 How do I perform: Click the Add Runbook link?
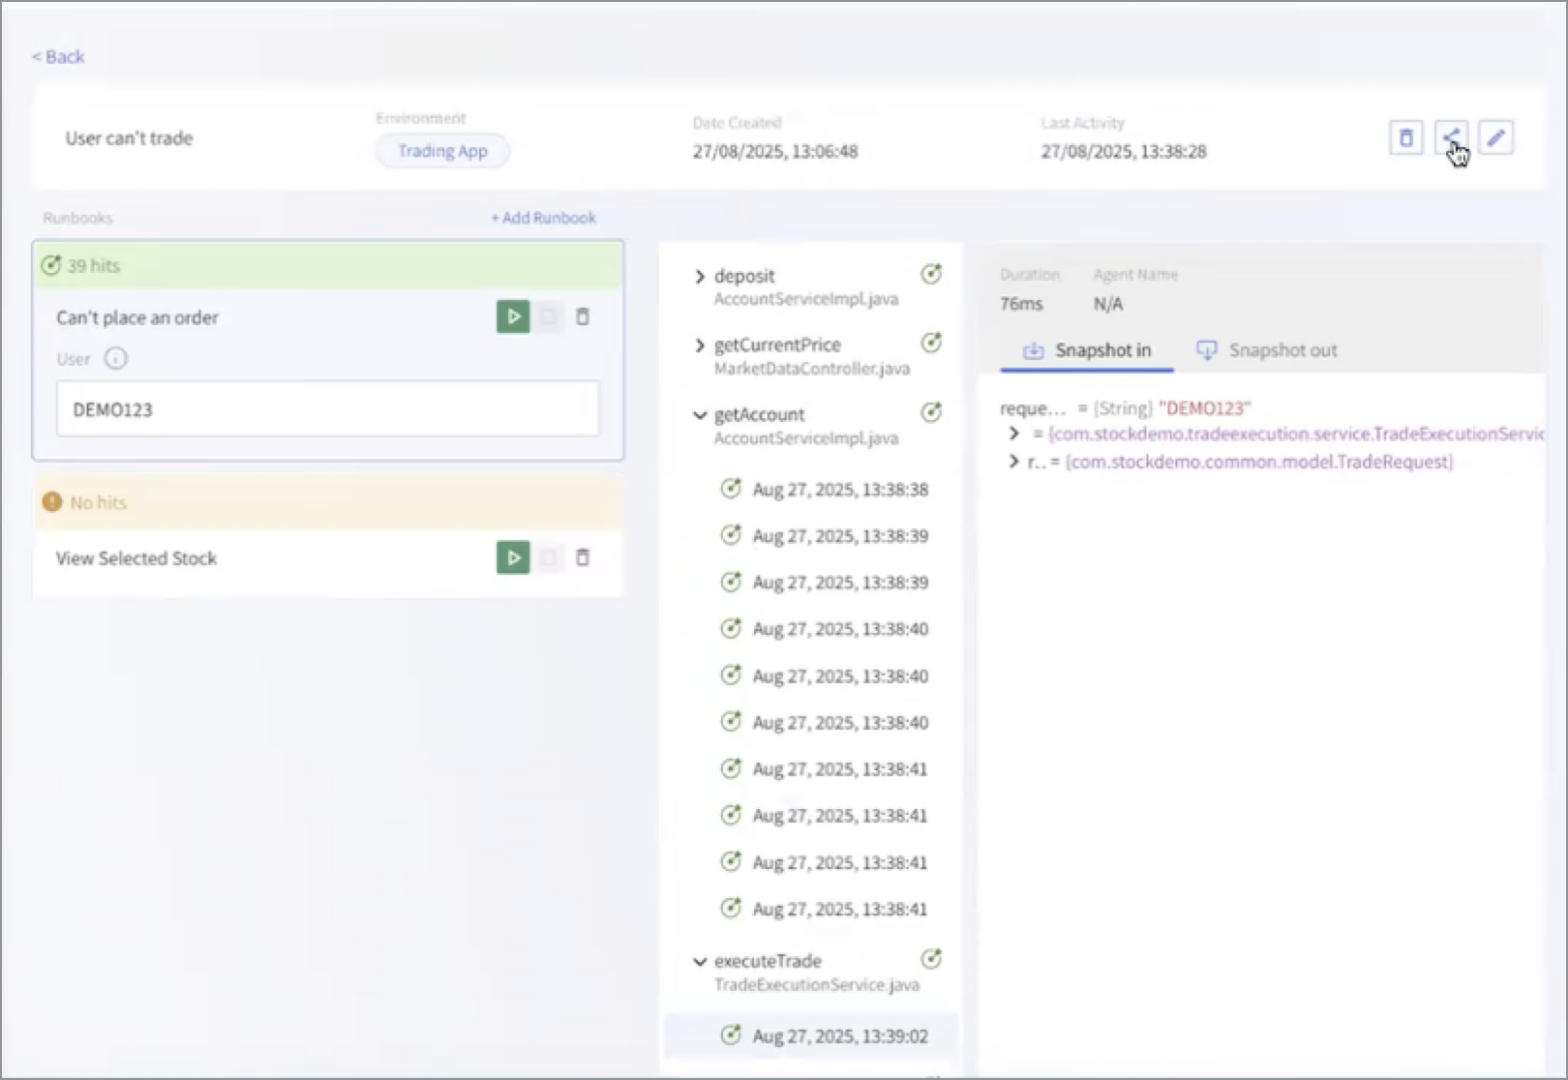[x=543, y=218]
